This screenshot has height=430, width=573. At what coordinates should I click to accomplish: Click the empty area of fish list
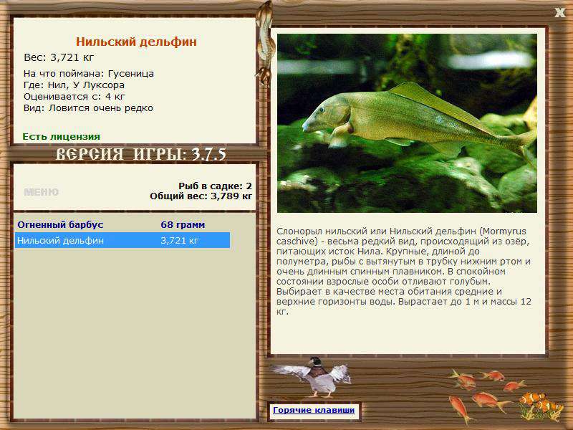pyautogui.click(x=135, y=333)
